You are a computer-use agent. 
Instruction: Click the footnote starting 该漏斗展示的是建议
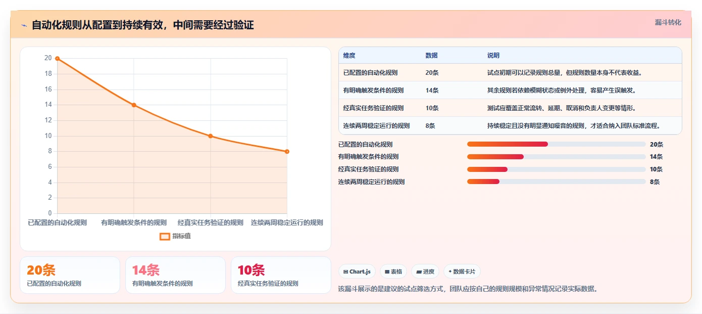468,289
